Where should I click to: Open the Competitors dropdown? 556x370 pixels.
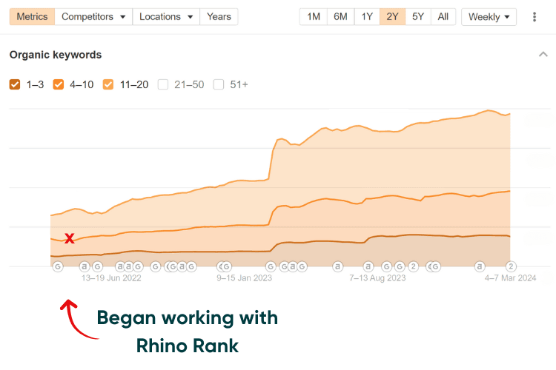93,16
